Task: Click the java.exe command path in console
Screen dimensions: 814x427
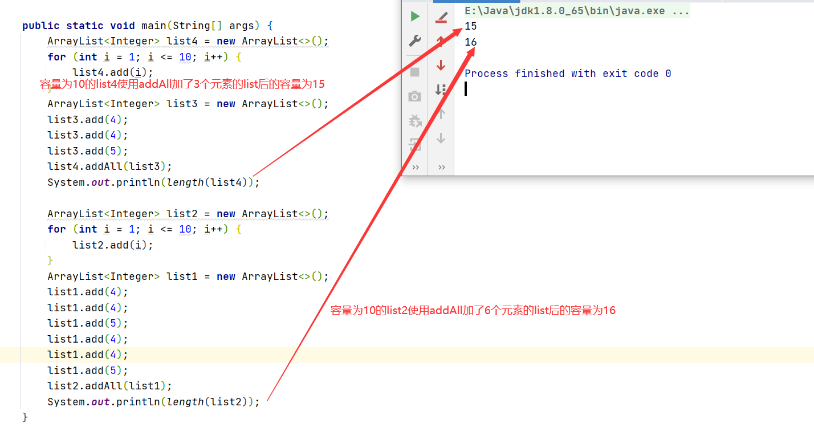Action: pos(577,11)
